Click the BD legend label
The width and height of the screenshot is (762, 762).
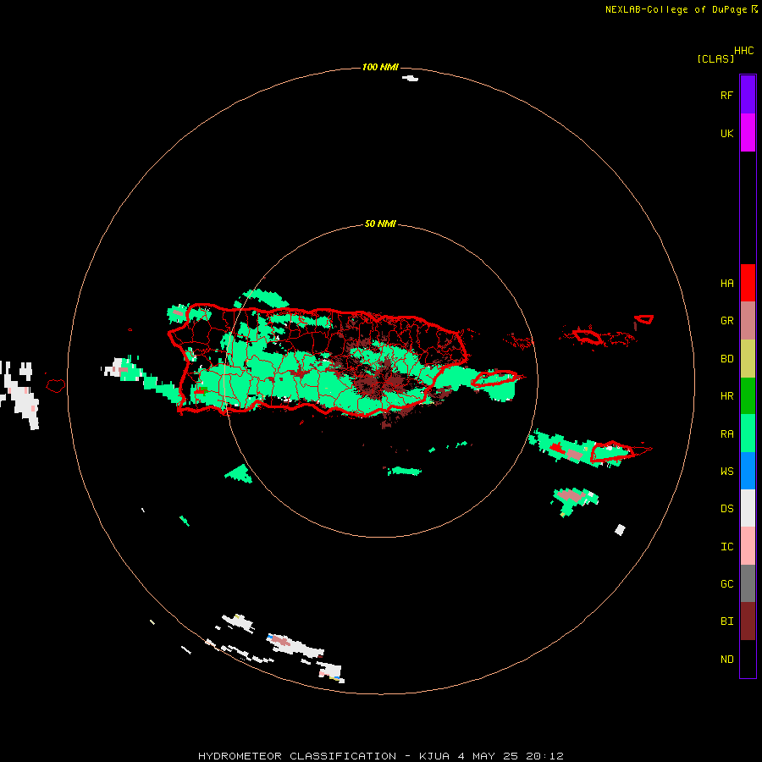click(726, 359)
